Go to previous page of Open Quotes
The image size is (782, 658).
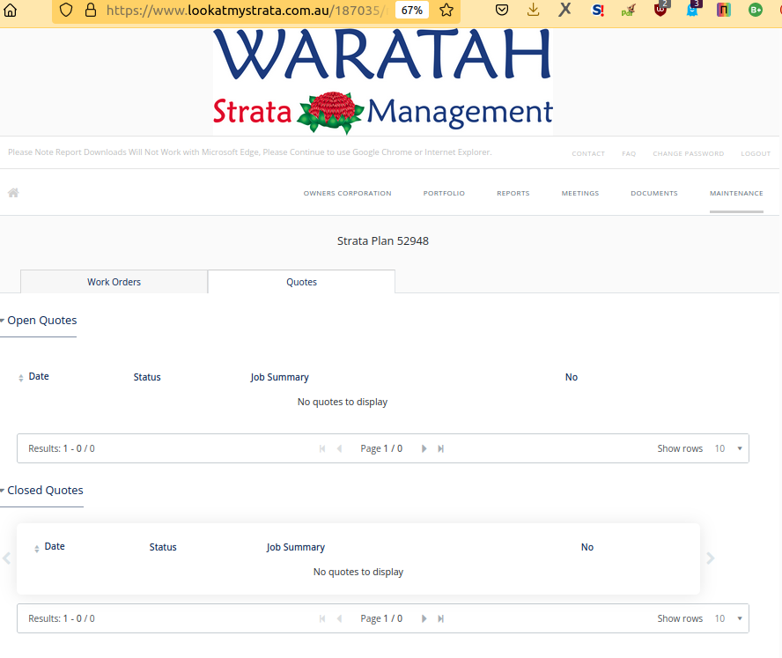pyautogui.click(x=339, y=448)
